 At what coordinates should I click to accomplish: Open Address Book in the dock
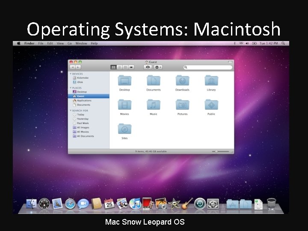pyautogui.click(x=96, y=204)
